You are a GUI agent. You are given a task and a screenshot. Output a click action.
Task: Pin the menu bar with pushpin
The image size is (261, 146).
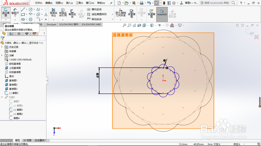111,3
